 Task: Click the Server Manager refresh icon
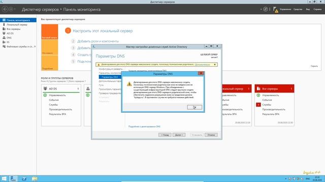[265, 9]
